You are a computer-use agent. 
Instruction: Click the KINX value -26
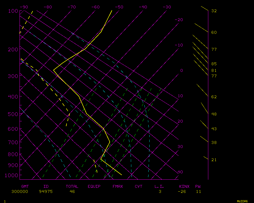tap(182, 192)
